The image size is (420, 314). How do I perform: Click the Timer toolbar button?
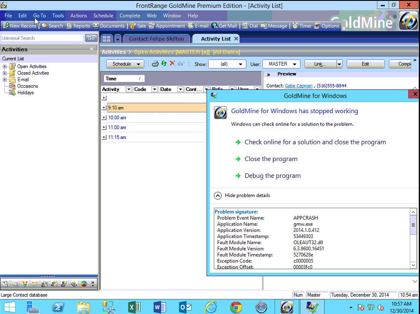click(x=302, y=26)
